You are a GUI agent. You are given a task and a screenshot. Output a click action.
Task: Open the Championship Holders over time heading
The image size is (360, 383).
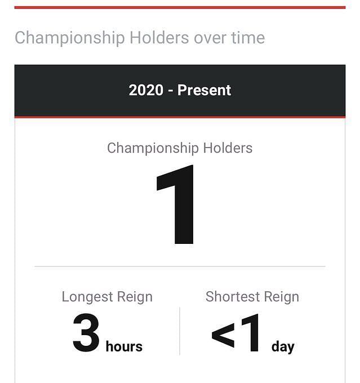140,38
